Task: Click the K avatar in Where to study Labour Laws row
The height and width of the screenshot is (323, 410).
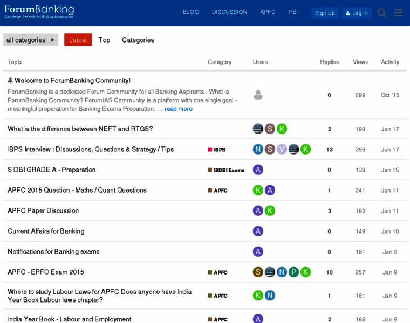Action: [x=258, y=296]
